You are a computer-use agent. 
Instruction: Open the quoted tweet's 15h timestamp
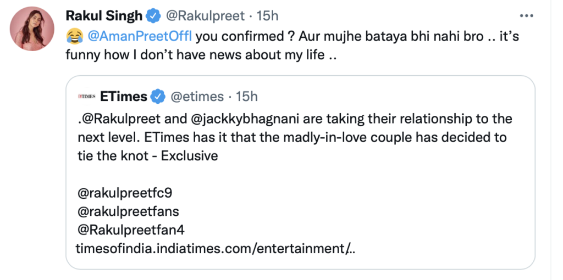[247, 97]
